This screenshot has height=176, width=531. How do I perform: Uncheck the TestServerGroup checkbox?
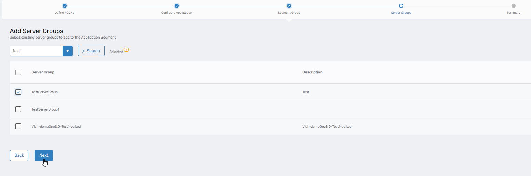pyautogui.click(x=18, y=92)
